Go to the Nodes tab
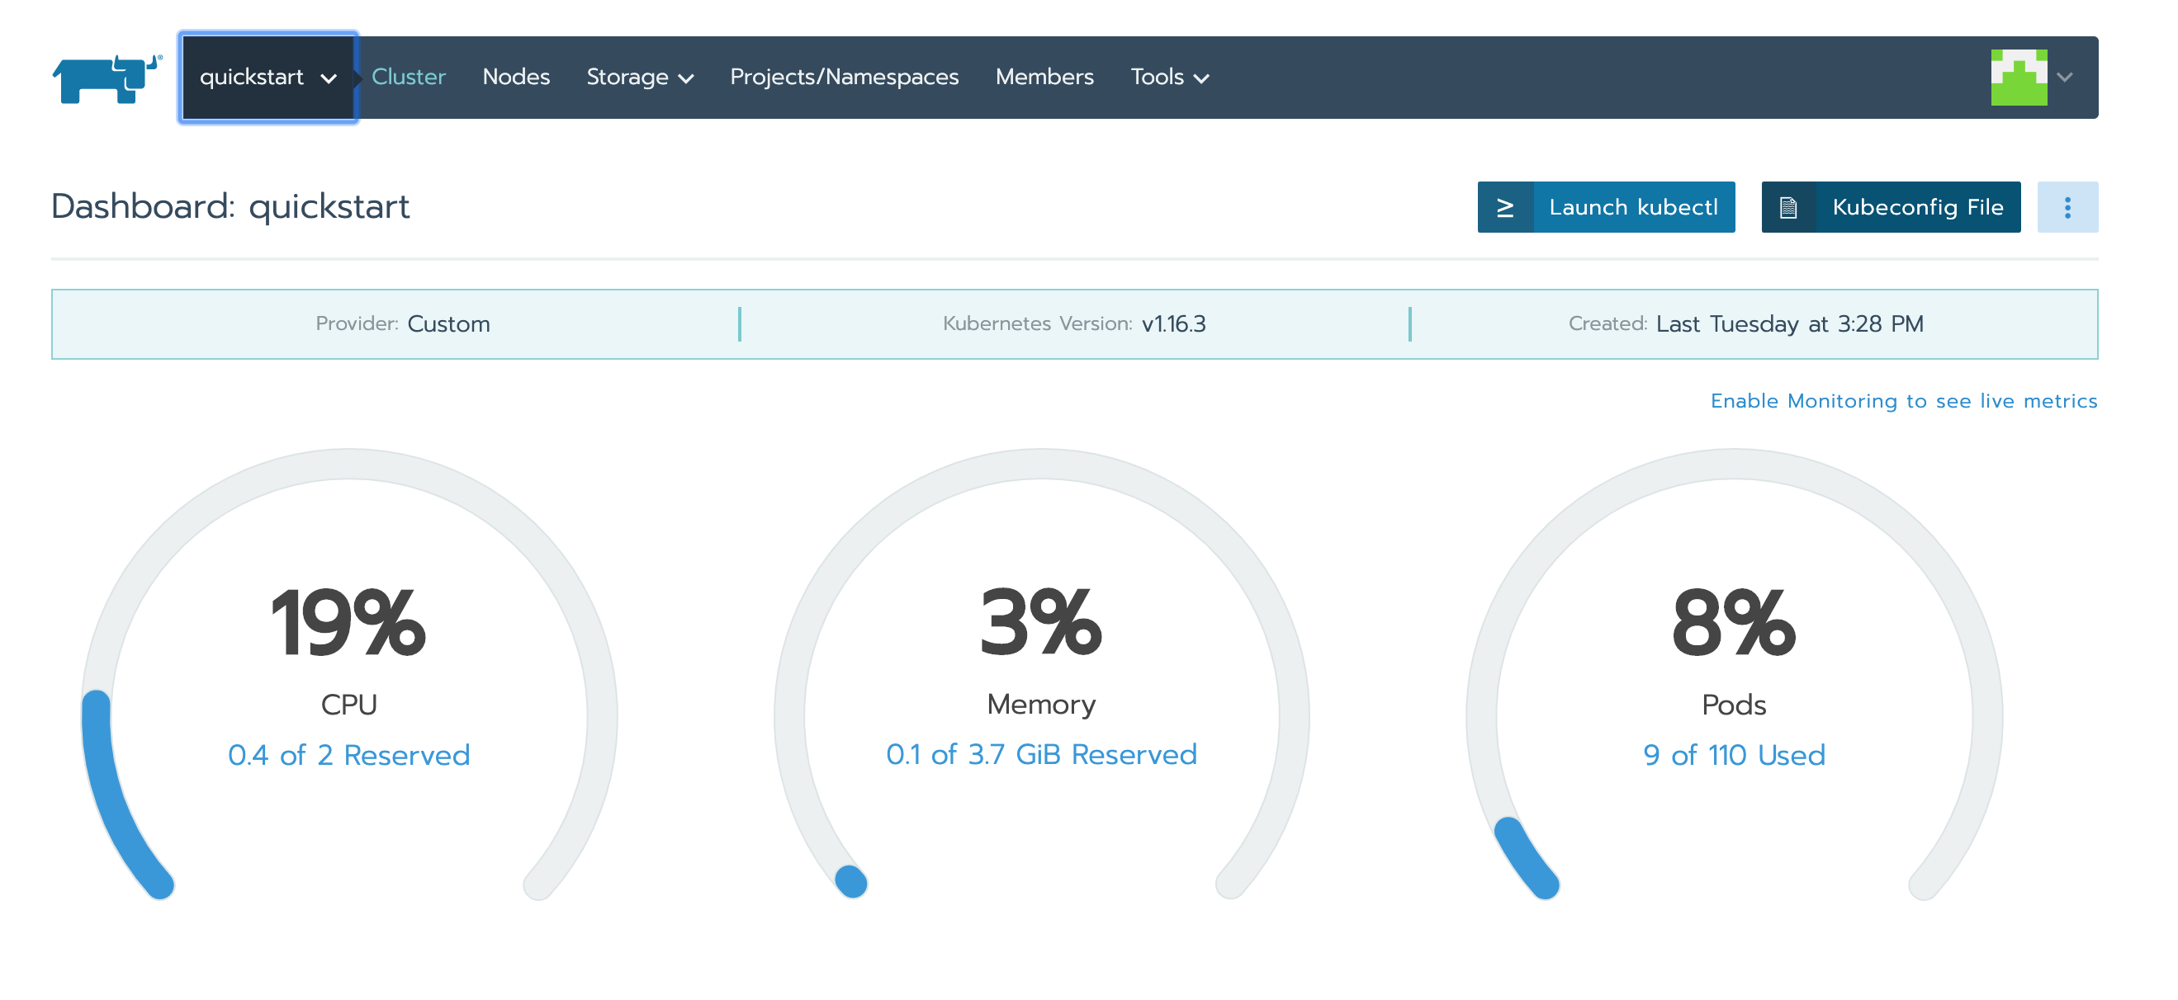2178x1000 pixels. click(x=516, y=77)
